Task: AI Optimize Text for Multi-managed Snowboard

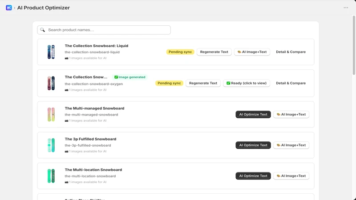Action: click(x=253, y=115)
